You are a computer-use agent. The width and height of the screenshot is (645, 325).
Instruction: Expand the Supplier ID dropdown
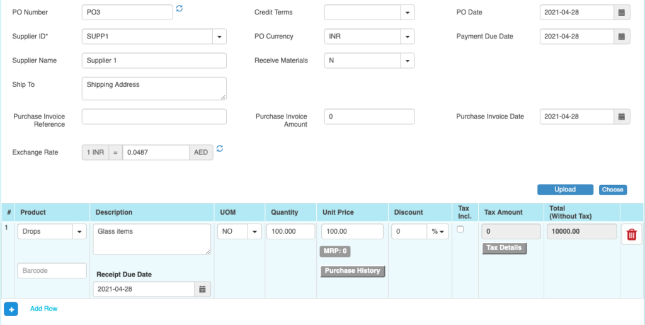coord(219,36)
